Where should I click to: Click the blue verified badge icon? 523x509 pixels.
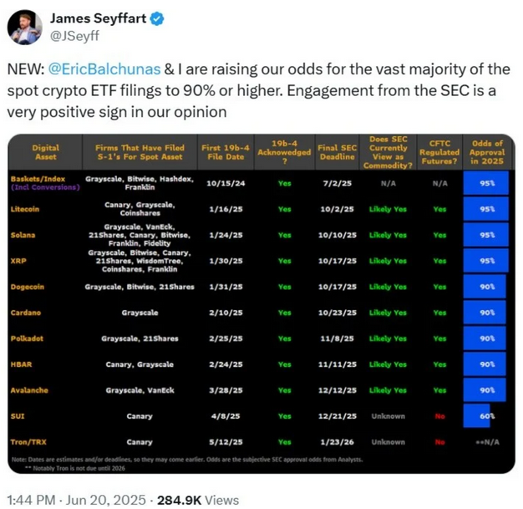pyautogui.click(x=157, y=18)
